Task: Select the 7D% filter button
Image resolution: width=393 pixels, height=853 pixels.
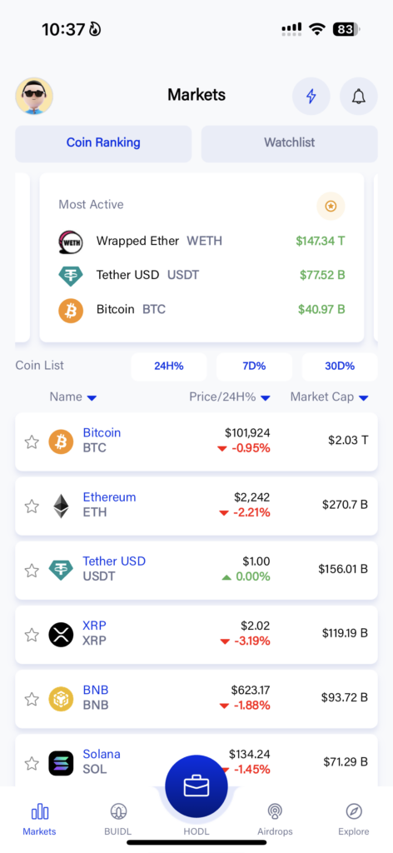Action: pos(254,367)
